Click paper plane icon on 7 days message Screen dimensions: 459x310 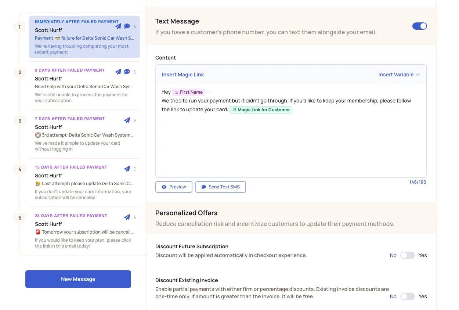click(127, 120)
